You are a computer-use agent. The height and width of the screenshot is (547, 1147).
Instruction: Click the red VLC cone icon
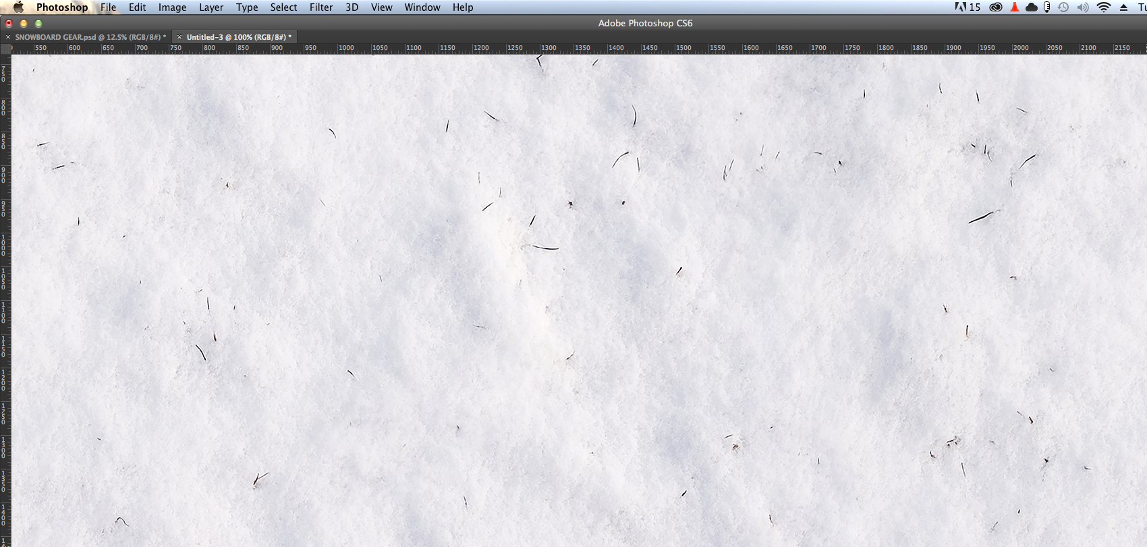pos(1014,7)
